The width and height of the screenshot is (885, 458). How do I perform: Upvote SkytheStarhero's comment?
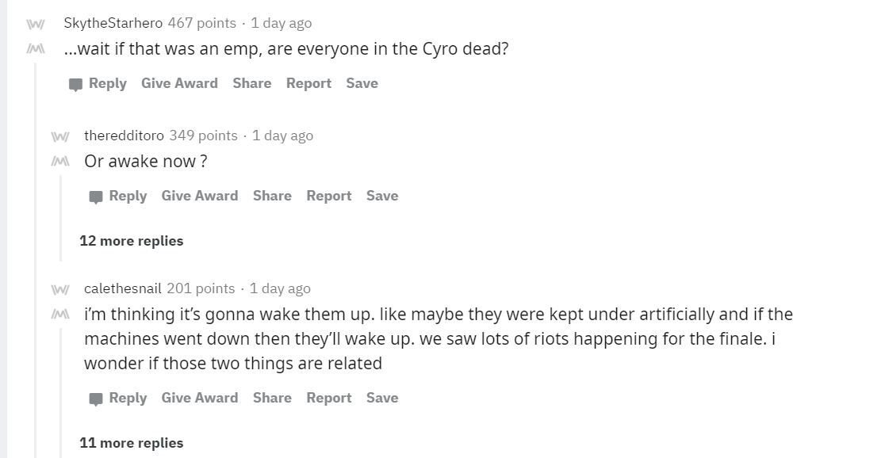(33, 24)
